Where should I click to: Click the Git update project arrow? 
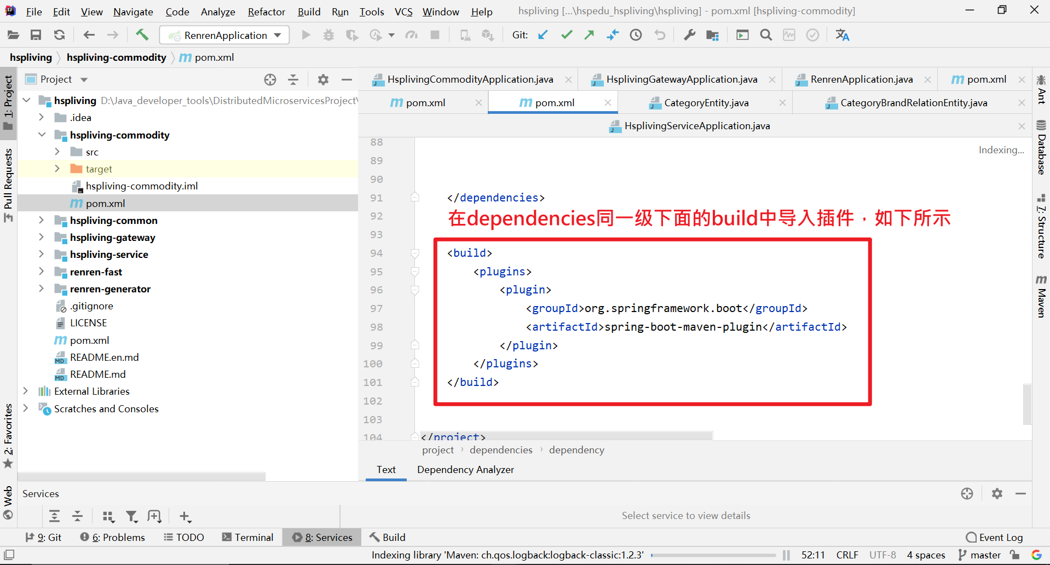pyautogui.click(x=543, y=35)
